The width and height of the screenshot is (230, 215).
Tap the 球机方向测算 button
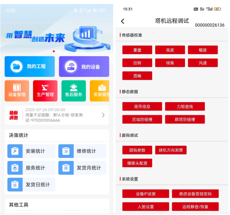tap(171, 150)
